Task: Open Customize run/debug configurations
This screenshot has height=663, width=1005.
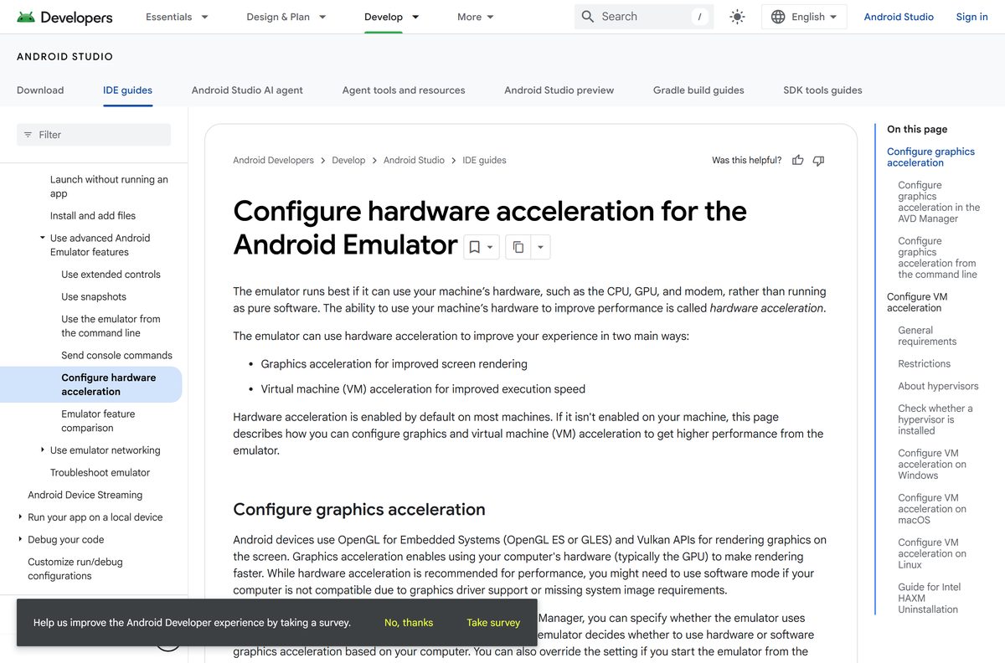Action: tap(75, 569)
